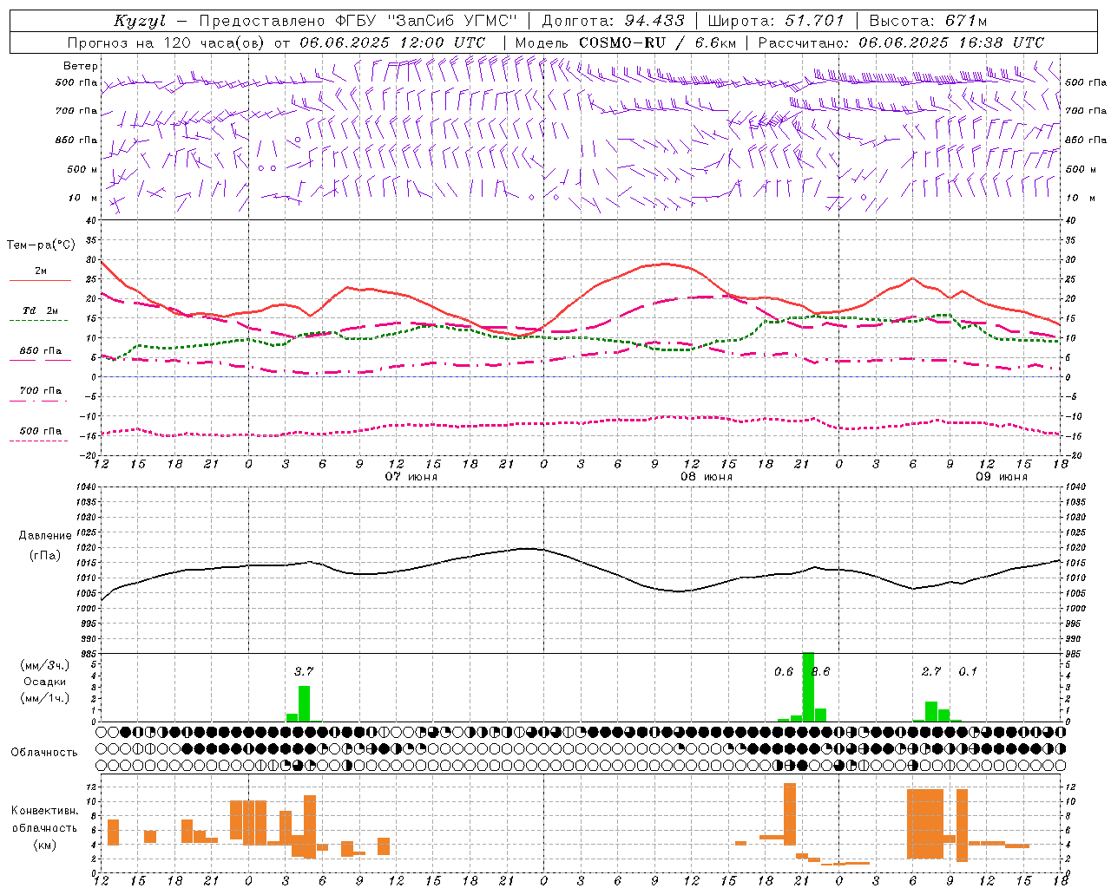
Task: Click the (гПа) unit under Давление
Action: pyautogui.click(x=44, y=556)
